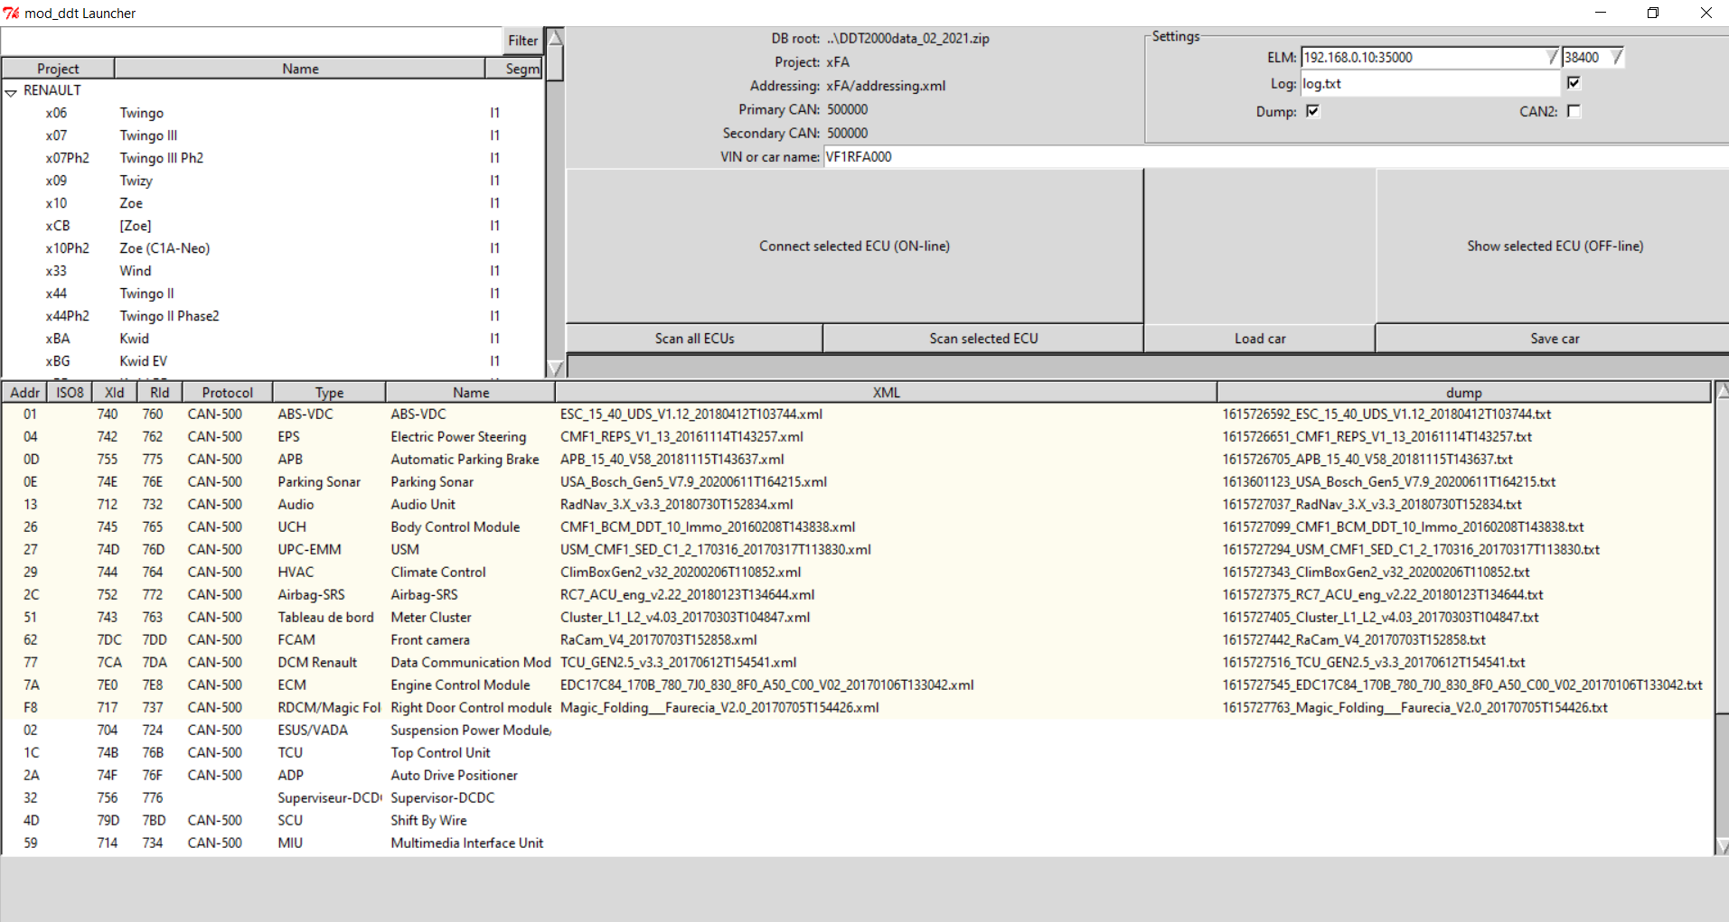Viewport: 1729px width, 922px height.
Task: Click Connect selected ECU (ON-line)
Action: coord(854,246)
